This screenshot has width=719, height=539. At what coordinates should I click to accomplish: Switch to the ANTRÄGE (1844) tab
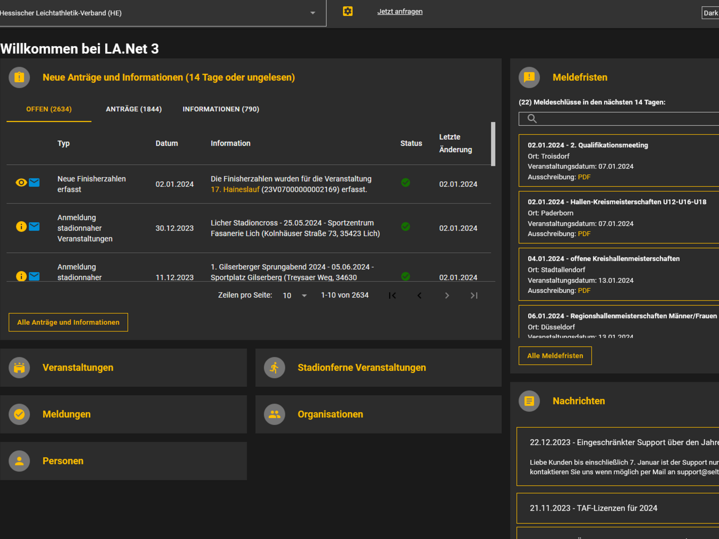(x=134, y=109)
